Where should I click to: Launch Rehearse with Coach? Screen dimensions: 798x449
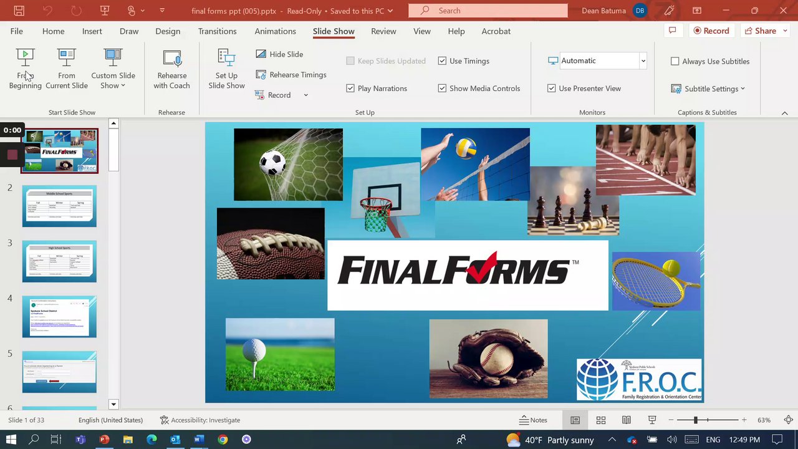(171, 69)
